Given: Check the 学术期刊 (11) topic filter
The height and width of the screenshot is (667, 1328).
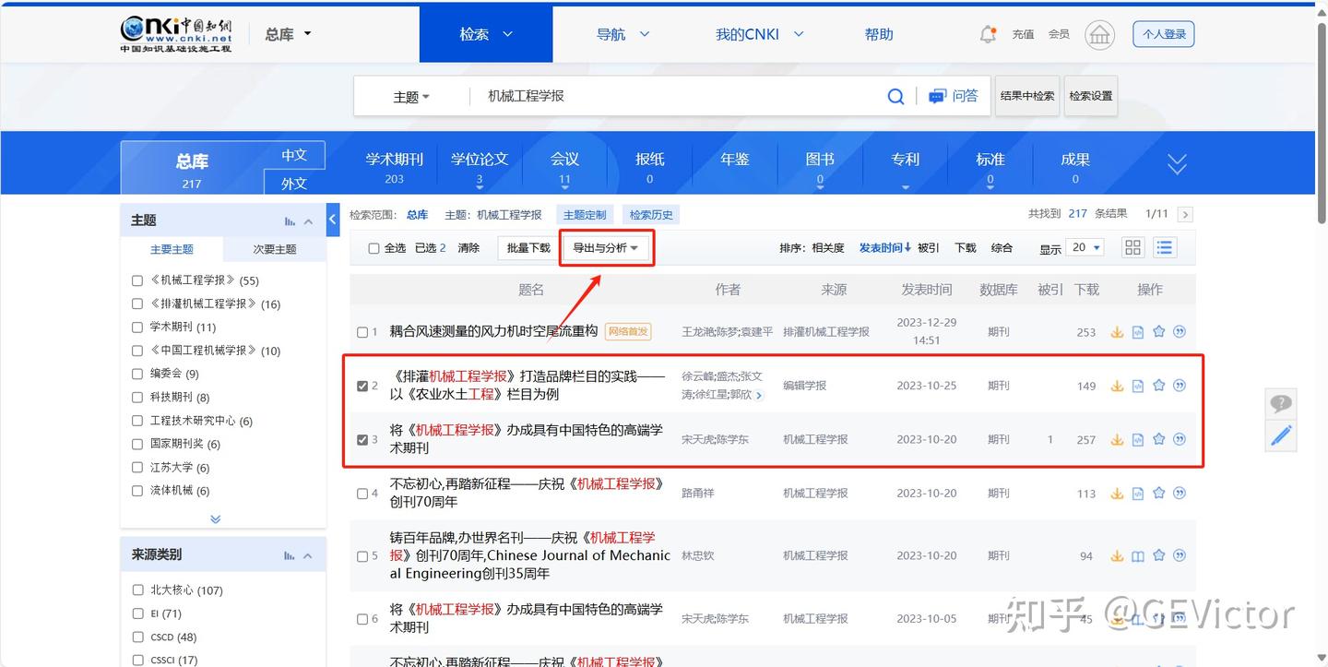Looking at the screenshot, I should [x=137, y=328].
